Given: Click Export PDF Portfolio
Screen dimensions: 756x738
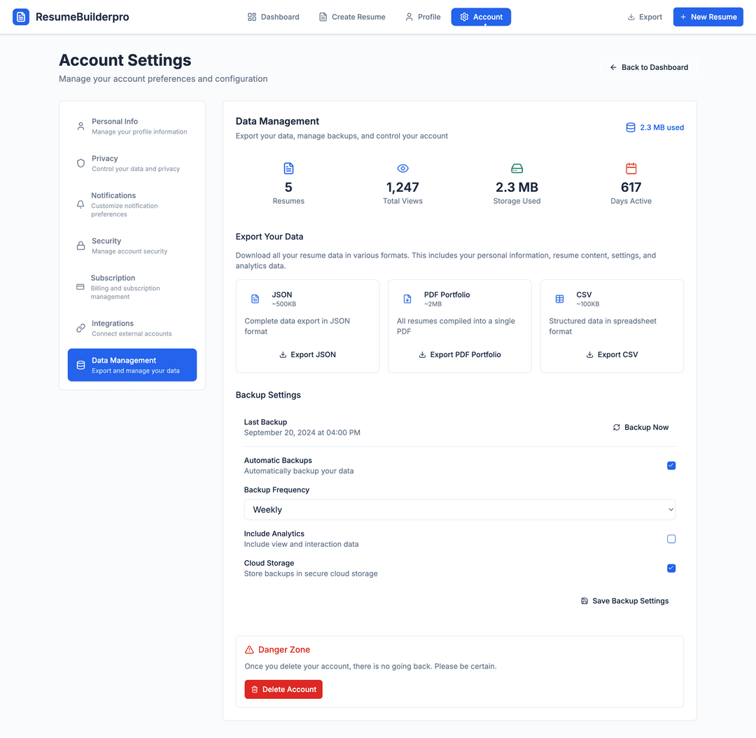Looking at the screenshot, I should click(x=459, y=354).
